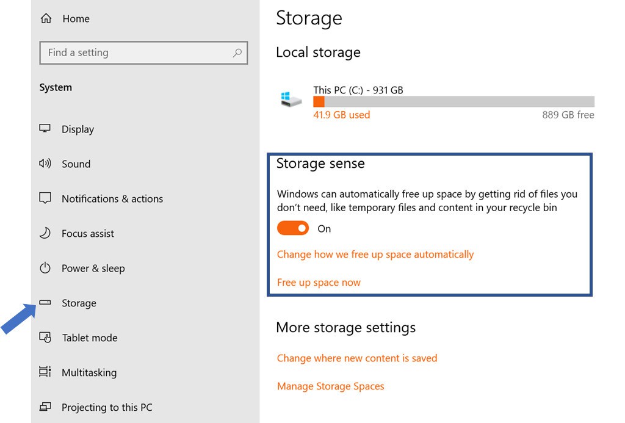The height and width of the screenshot is (423, 625).
Task: Click the Multitasking icon
Action: coord(45,372)
